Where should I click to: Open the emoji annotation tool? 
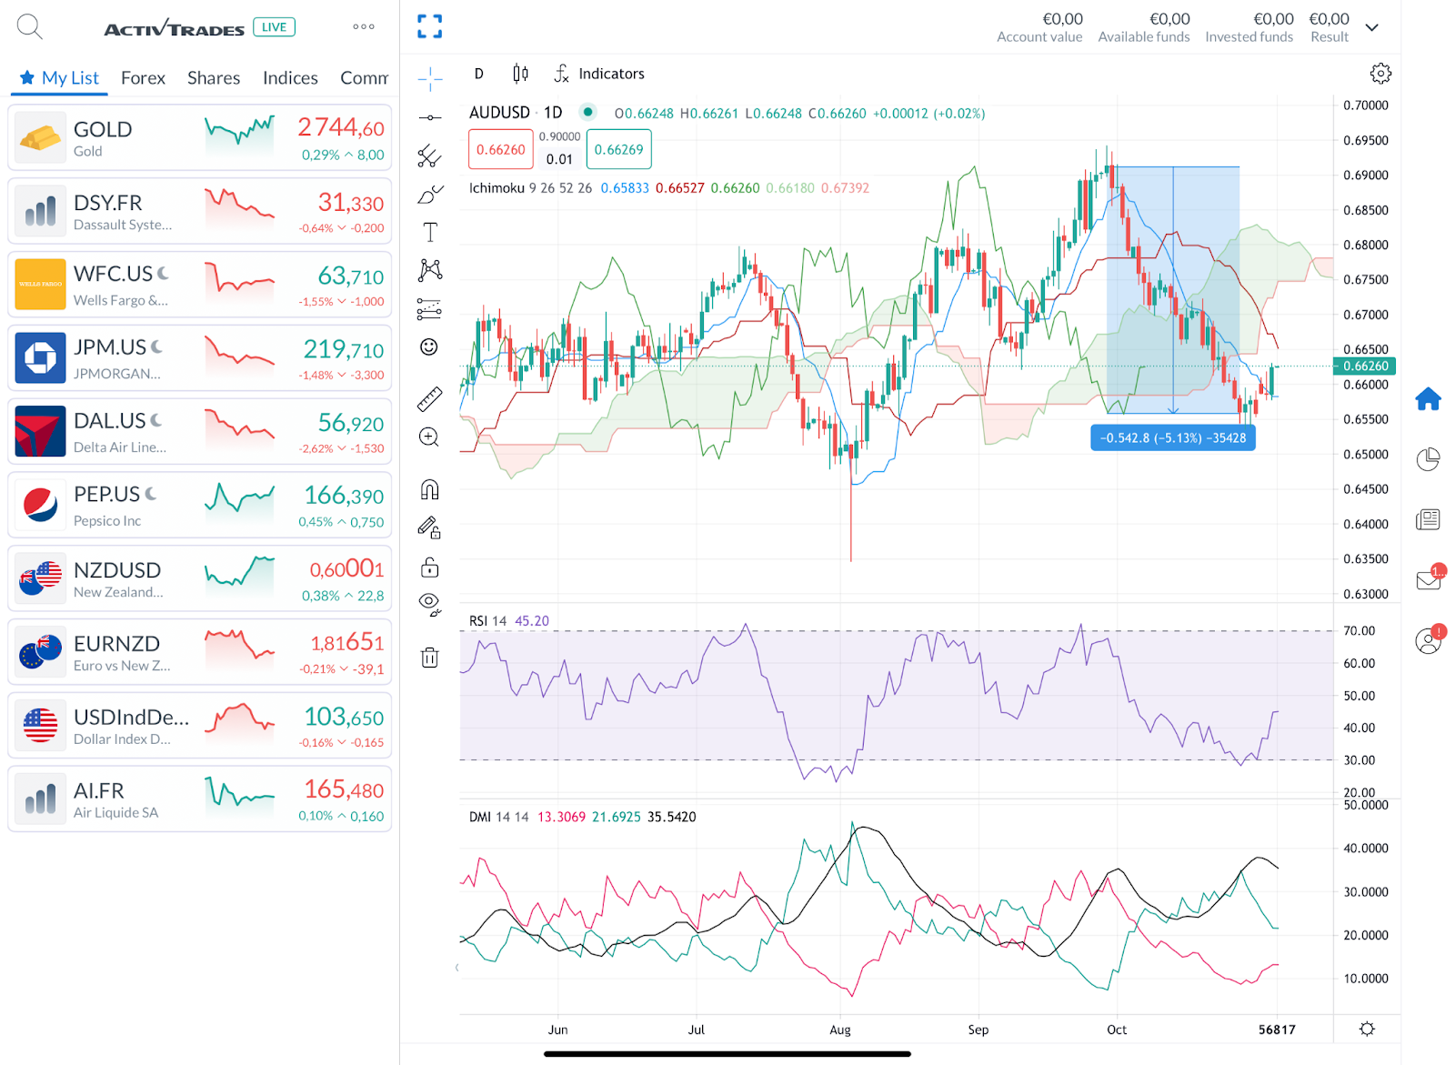click(428, 347)
